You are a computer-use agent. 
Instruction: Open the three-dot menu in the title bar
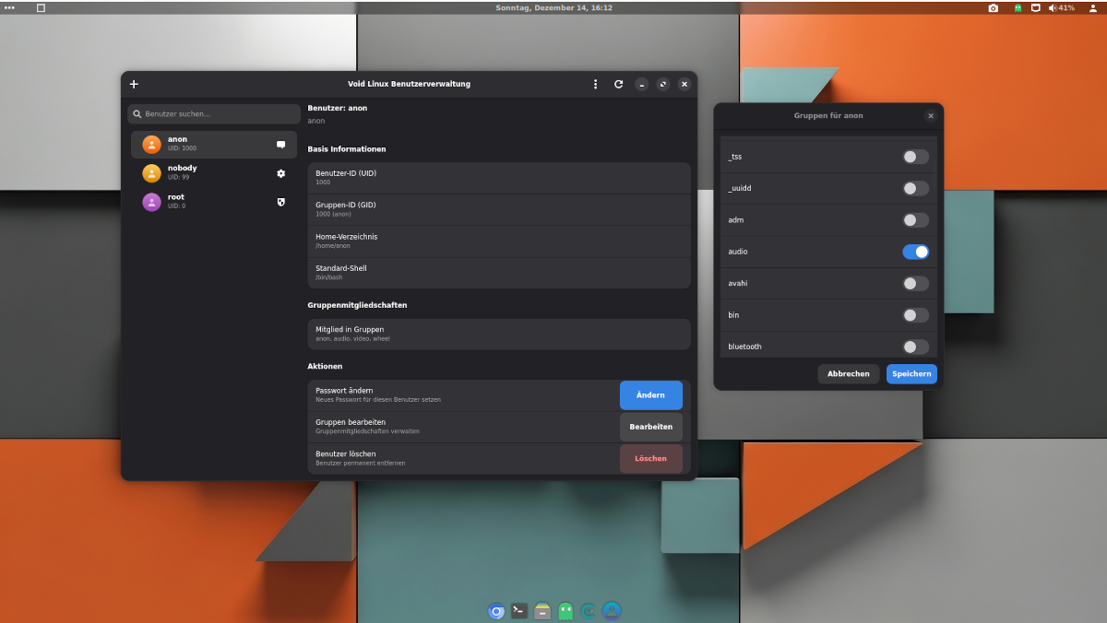click(x=595, y=84)
